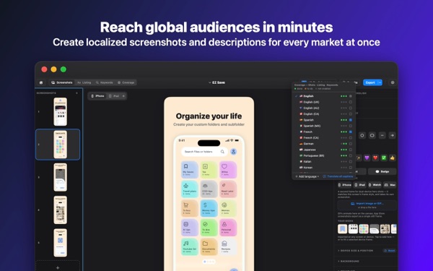433x271 pixels.
Task: Click the Search files or folders field
Action: coord(204,152)
